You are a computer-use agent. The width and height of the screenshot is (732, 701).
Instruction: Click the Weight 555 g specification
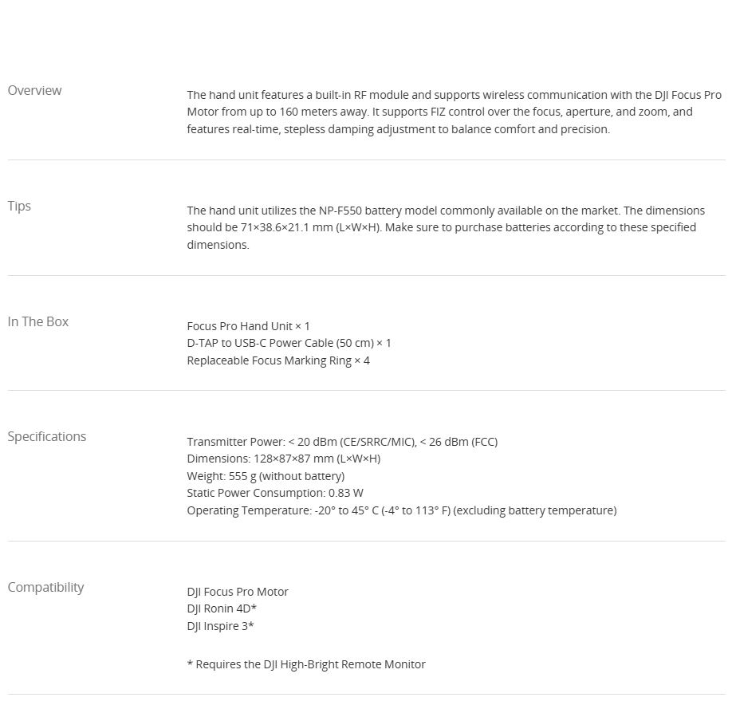click(x=266, y=476)
